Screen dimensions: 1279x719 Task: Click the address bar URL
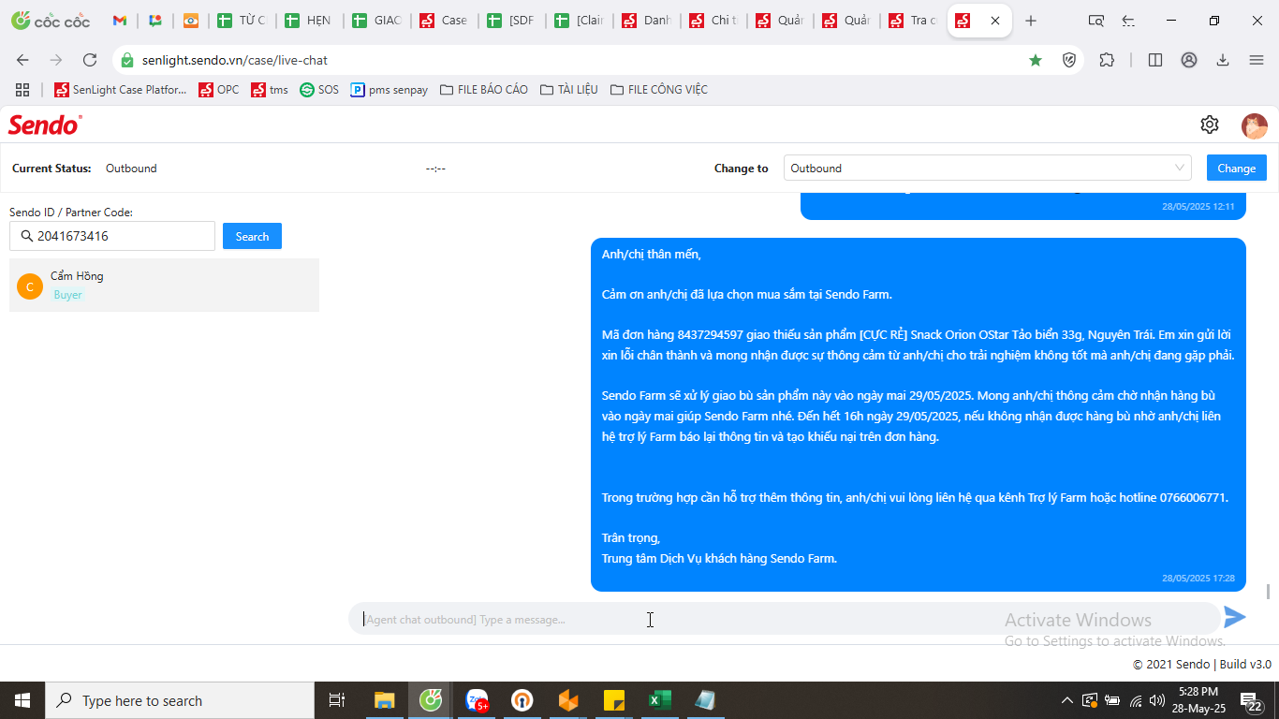pyautogui.click(x=235, y=60)
